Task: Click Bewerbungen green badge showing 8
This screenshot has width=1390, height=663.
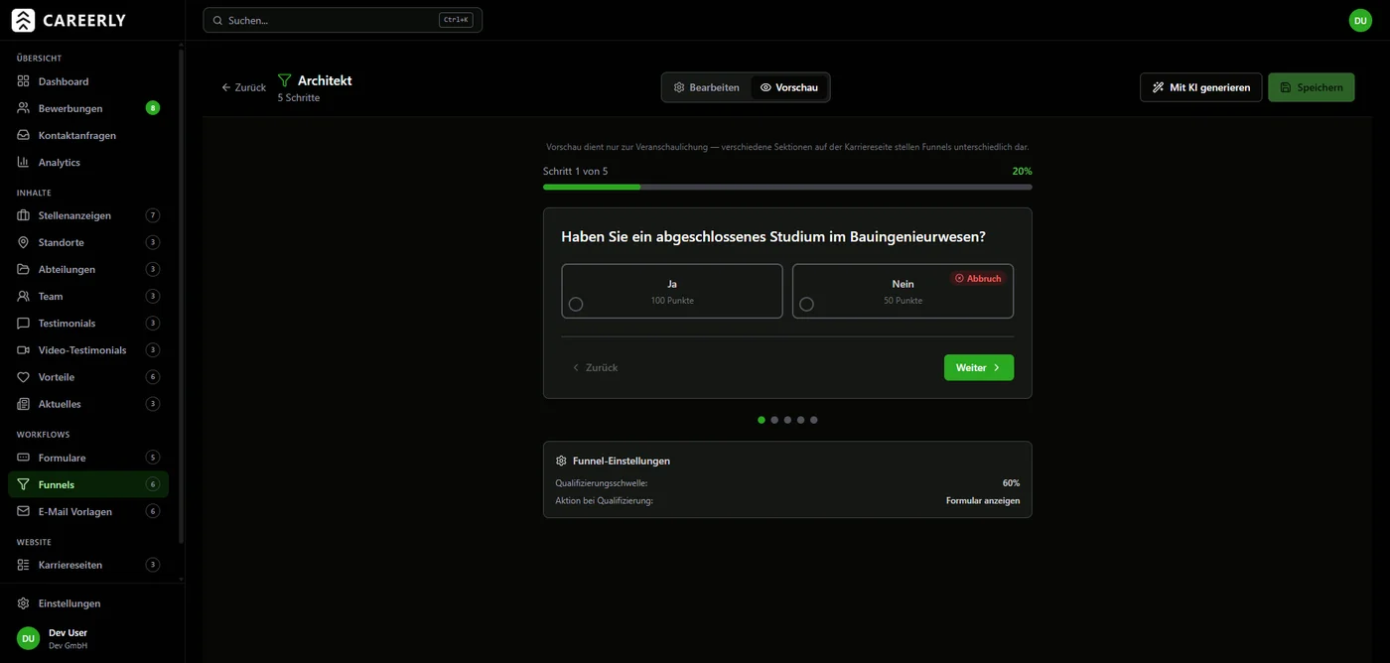Action: coord(153,108)
